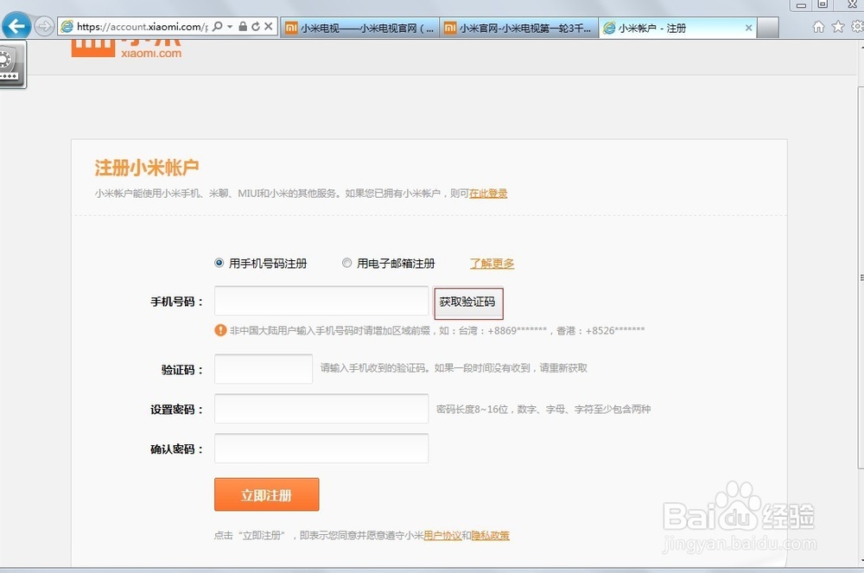Image resolution: width=864 pixels, height=573 pixels.
Task: Go back with the browser back arrow
Action: [16, 26]
